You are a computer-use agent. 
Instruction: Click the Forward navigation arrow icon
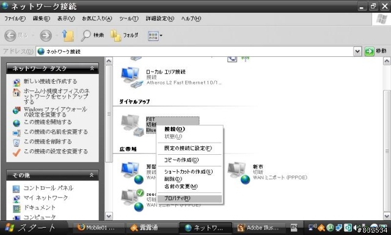point(46,35)
